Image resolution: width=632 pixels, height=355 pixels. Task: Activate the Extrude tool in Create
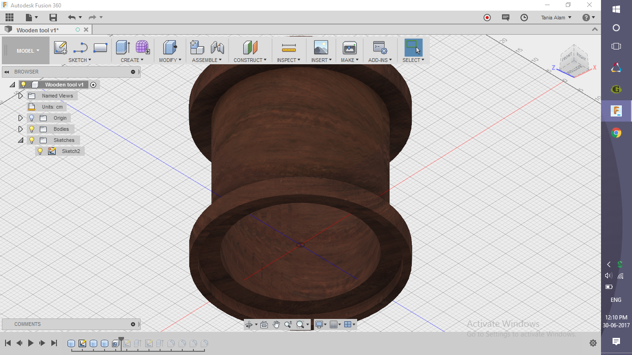[123, 48]
